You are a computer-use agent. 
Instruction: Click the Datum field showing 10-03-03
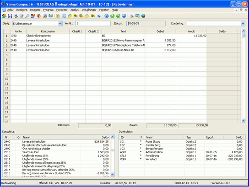pos(146,23)
